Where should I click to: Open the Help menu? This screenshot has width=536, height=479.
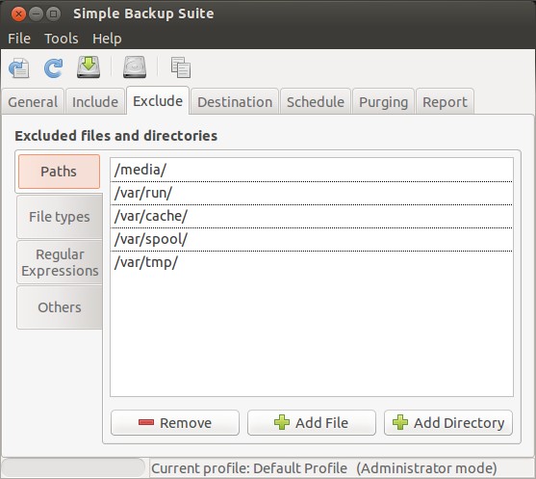click(x=107, y=39)
